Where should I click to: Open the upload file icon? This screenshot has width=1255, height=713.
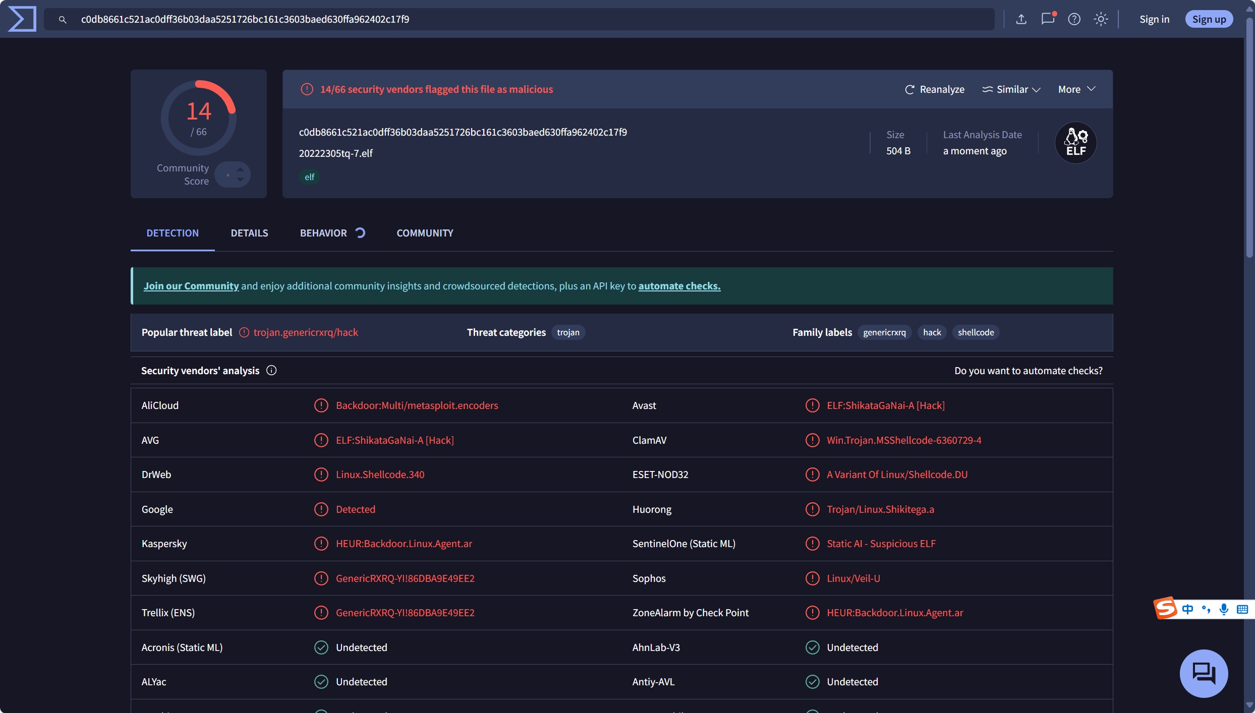click(x=1021, y=19)
